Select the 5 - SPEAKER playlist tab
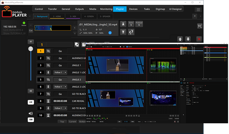This screenshot has height=134, width=229. click(x=105, y=16)
